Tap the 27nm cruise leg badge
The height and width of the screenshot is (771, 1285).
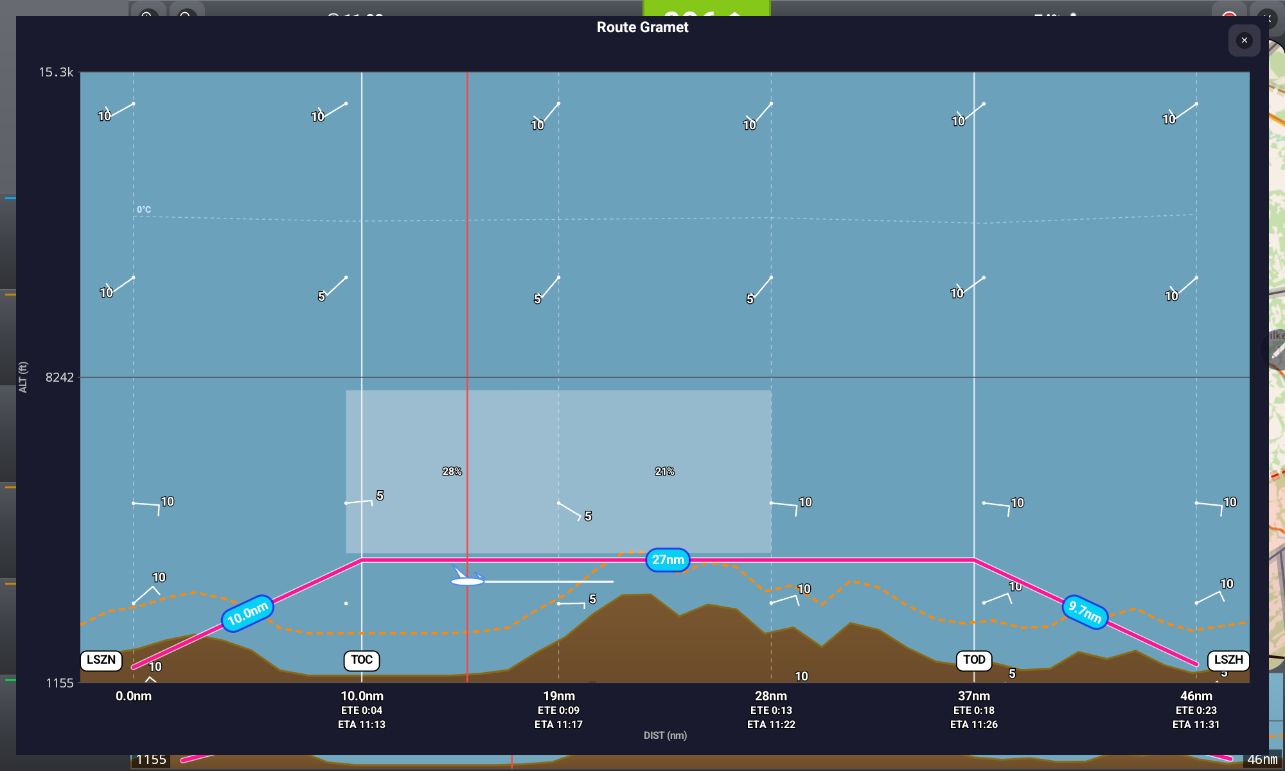point(668,560)
